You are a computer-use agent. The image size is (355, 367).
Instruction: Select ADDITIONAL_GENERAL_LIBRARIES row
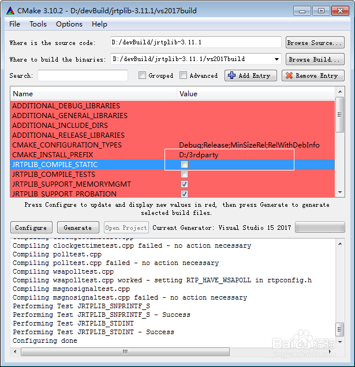(173, 116)
